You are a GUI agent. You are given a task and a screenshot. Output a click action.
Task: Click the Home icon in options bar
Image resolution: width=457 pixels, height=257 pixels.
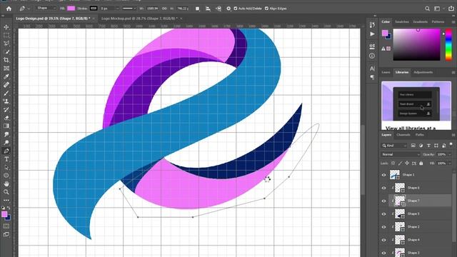pos(9,9)
